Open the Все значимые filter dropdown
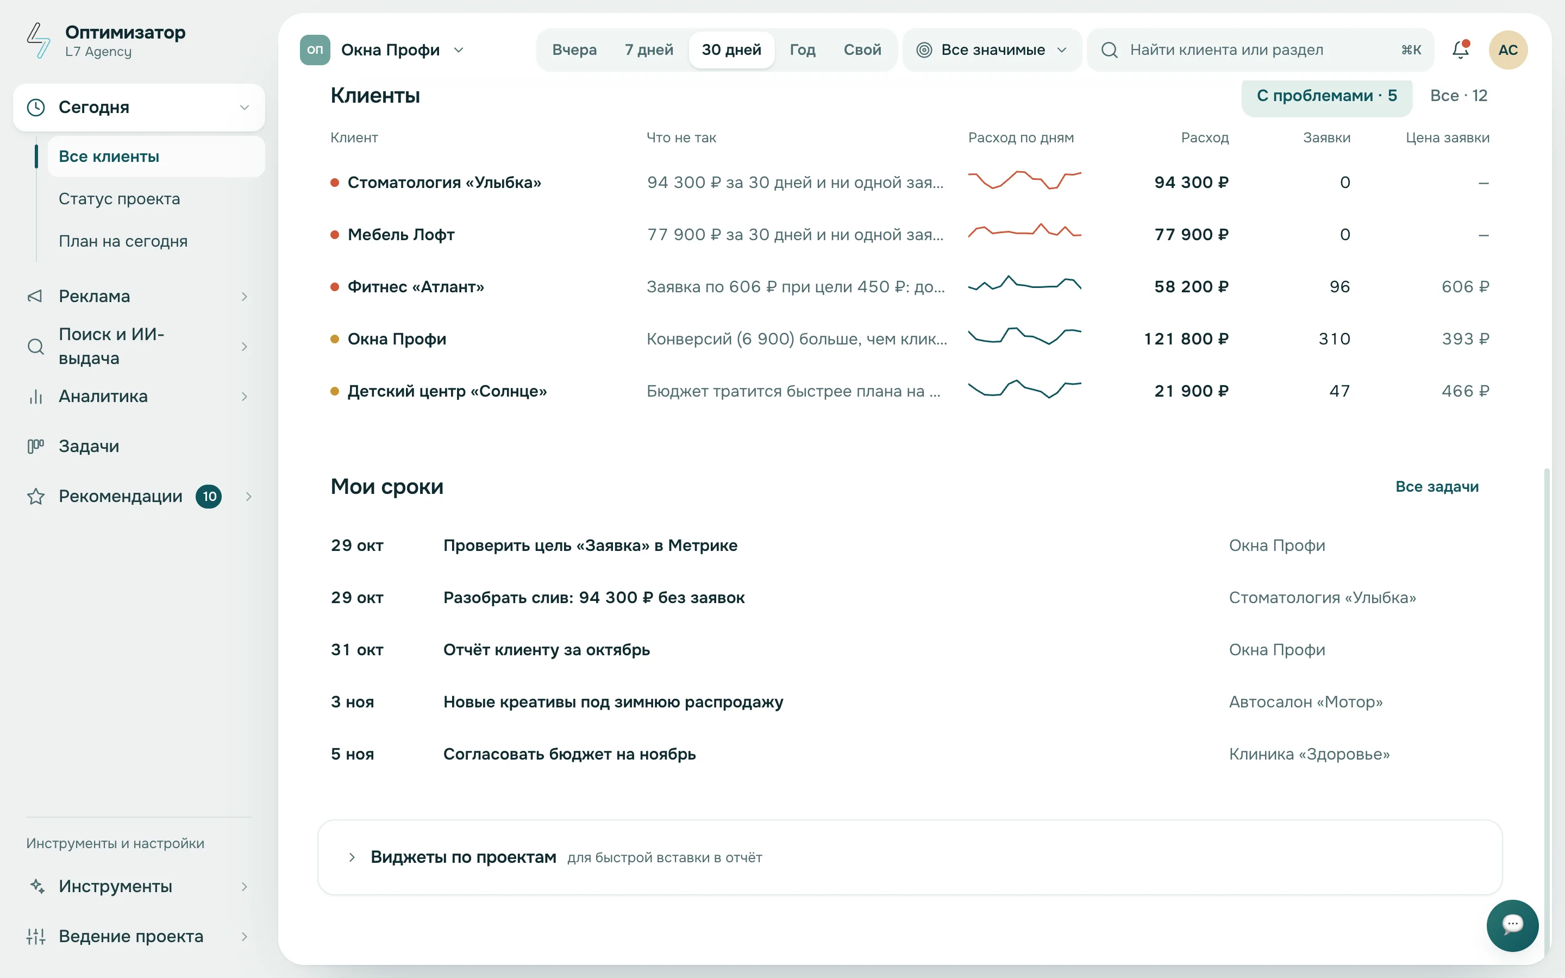1565x978 pixels. pos(992,50)
